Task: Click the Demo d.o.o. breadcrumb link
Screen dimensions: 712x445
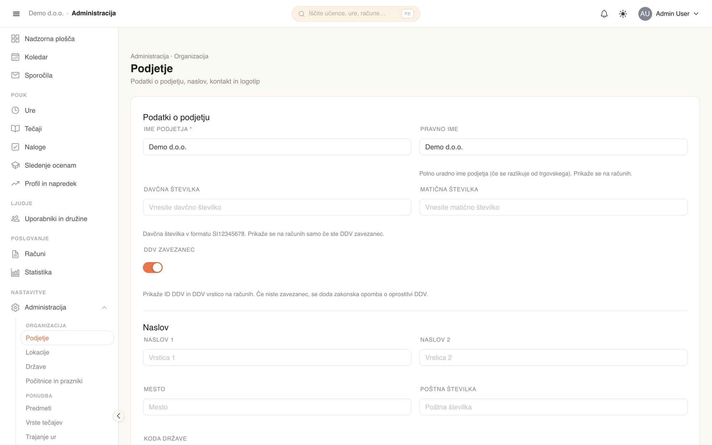Action: click(46, 13)
